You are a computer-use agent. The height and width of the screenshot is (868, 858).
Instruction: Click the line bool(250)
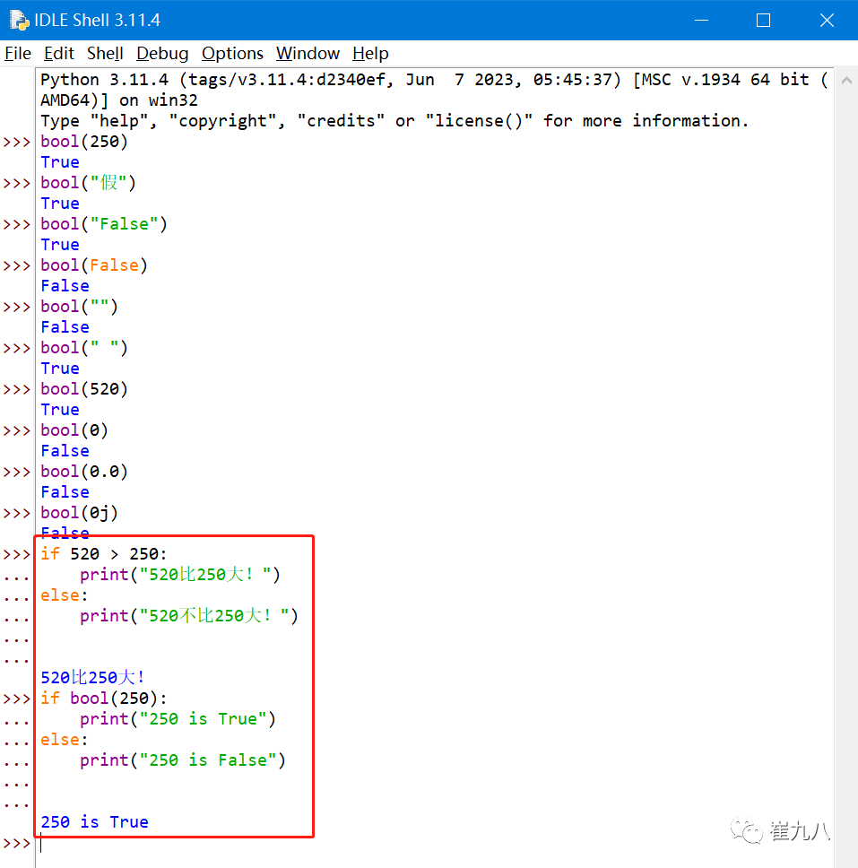click(x=84, y=142)
